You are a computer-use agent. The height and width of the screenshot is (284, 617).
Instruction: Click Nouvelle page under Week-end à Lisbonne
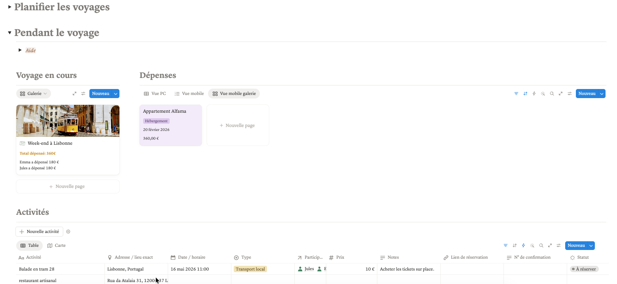click(x=68, y=187)
